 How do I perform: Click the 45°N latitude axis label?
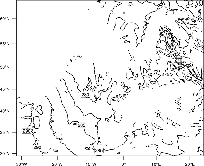(5, 89)
